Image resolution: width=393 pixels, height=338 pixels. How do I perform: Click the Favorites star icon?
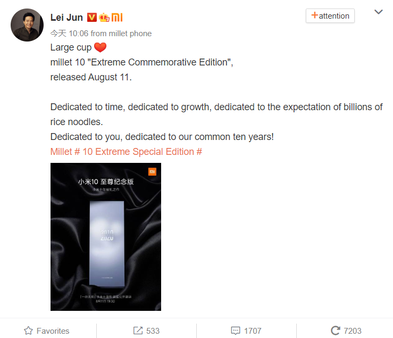click(28, 331)
